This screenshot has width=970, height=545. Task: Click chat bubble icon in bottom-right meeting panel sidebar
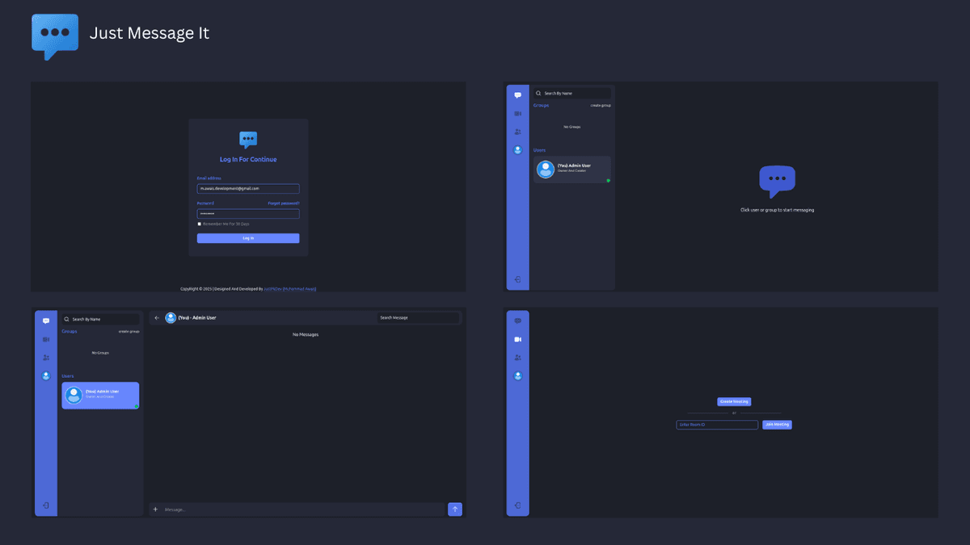[x=517, y=321]
